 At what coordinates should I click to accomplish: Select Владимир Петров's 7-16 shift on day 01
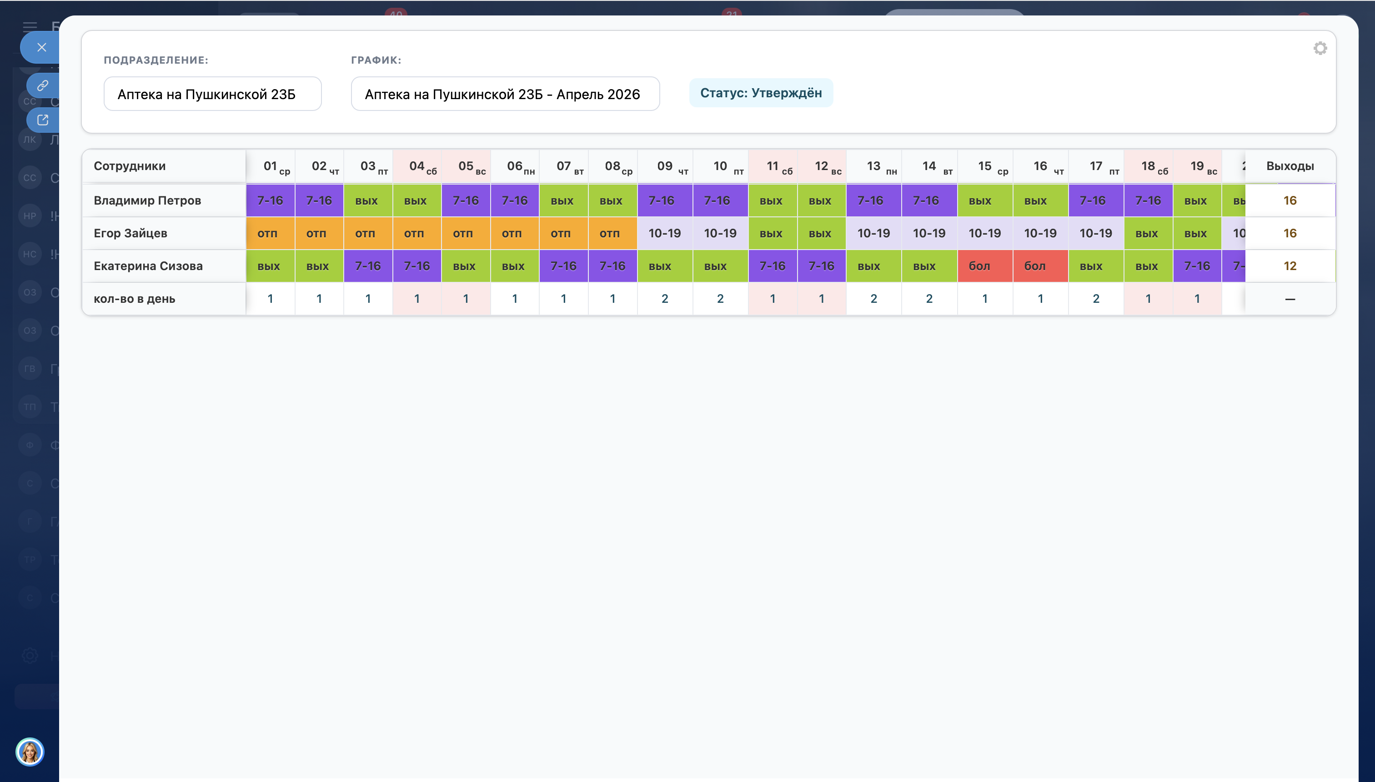click(270, 201)
